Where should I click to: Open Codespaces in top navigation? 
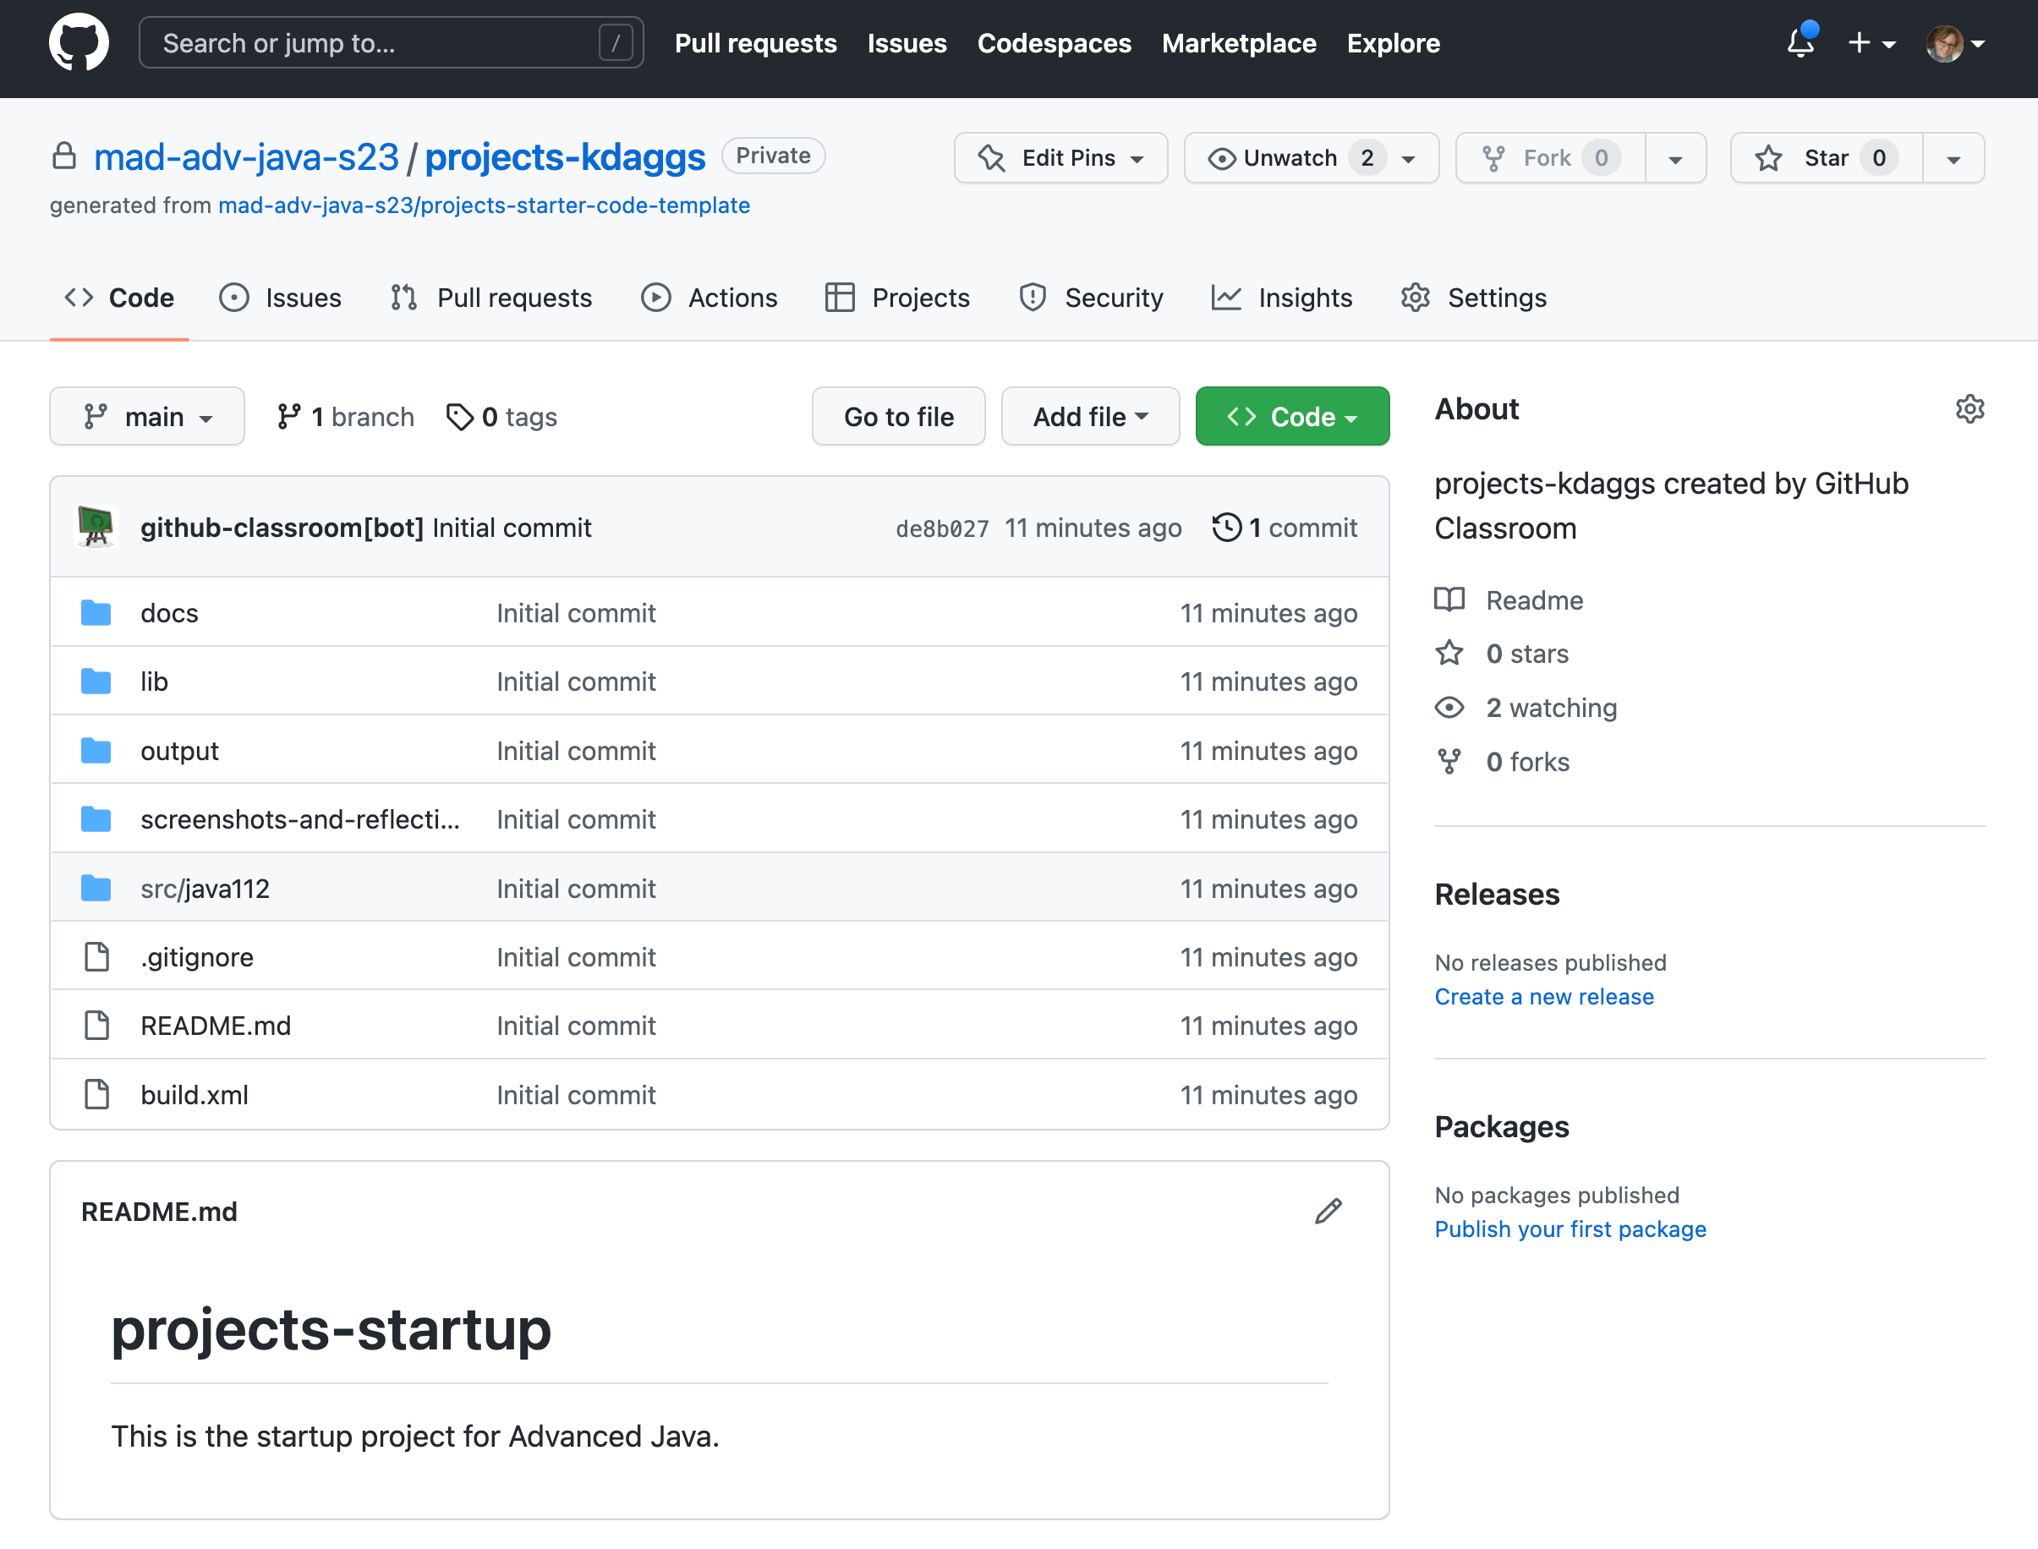(1054, 43)
